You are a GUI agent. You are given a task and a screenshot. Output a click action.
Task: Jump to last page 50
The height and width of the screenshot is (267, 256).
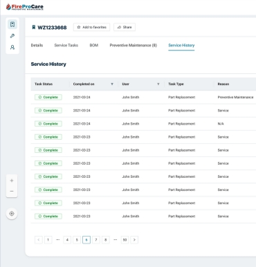point(125,240)
